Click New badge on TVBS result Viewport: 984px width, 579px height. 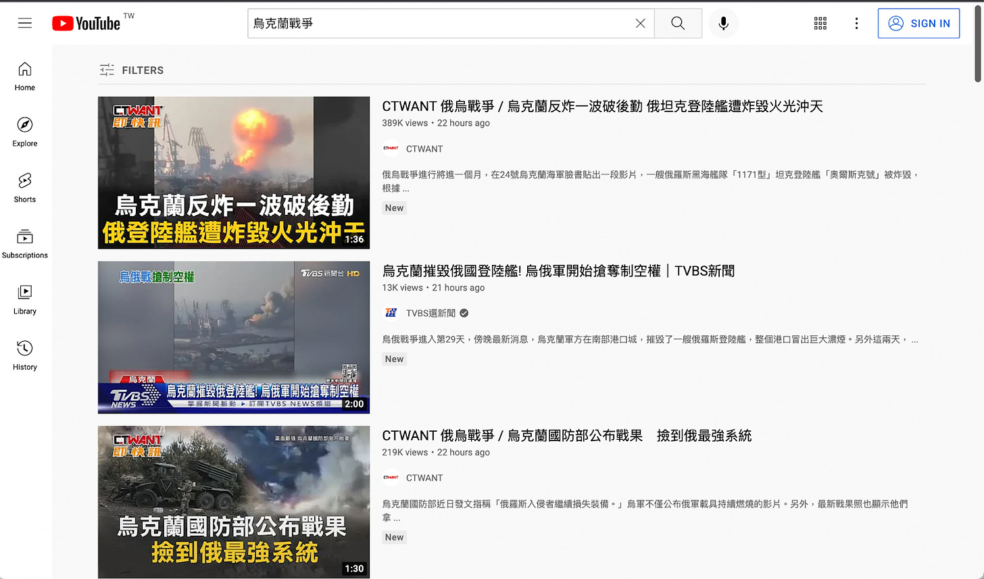394,359
